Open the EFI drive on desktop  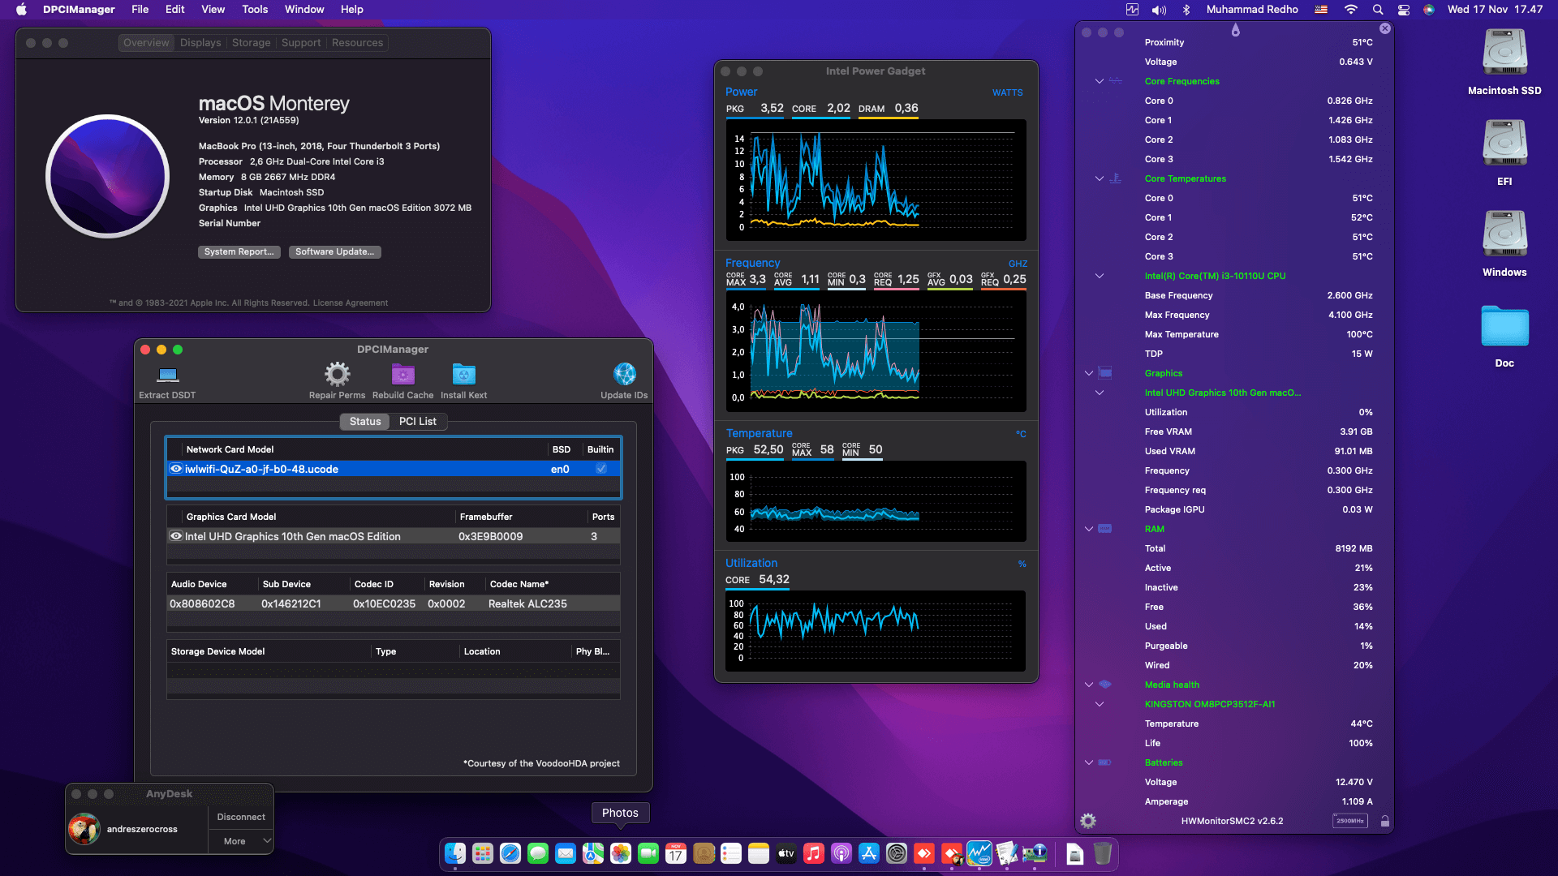coord(1504,144)
